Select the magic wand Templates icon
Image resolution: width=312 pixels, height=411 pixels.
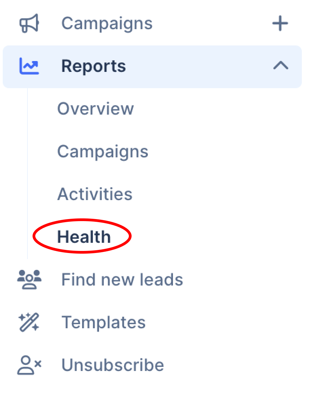tap(29, 322)
